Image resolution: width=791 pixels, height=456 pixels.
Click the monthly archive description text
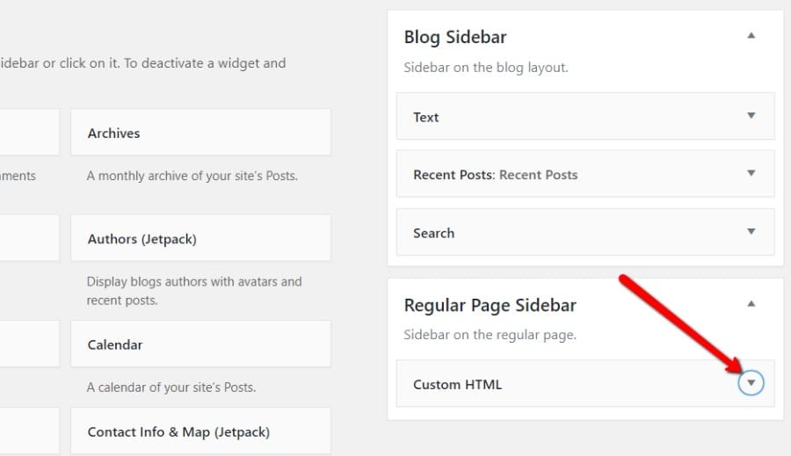tap(192, 176)
